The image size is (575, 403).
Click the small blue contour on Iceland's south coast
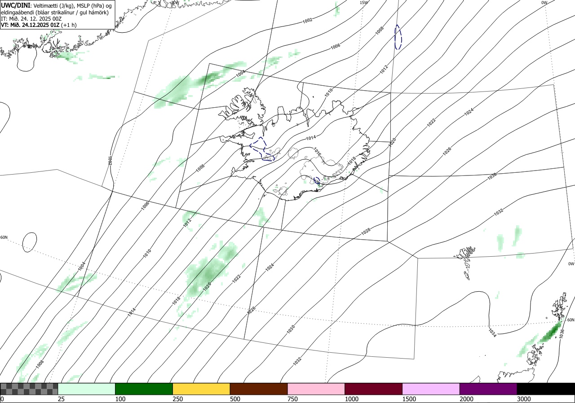pos(317,180)
